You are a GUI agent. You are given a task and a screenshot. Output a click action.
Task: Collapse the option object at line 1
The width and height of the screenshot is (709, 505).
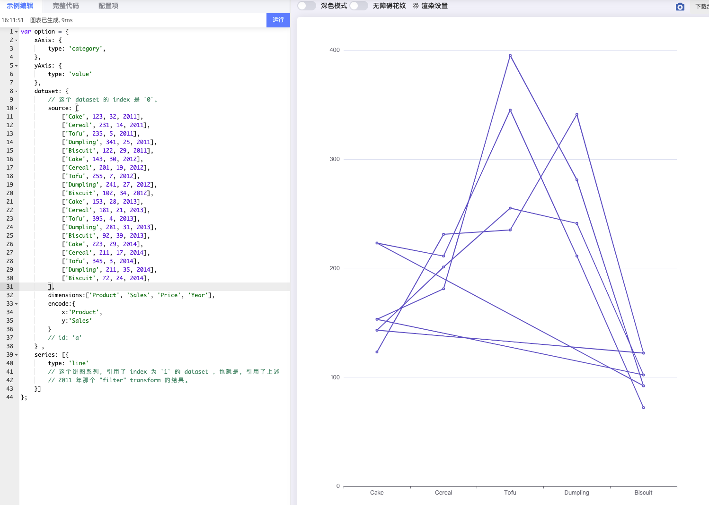pyautogui.click(x=16, y=32)
